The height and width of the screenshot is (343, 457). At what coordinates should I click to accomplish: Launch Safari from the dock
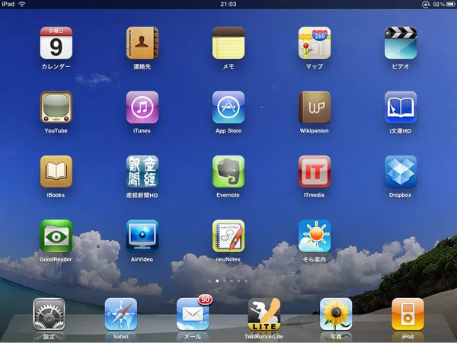[120, 314]
